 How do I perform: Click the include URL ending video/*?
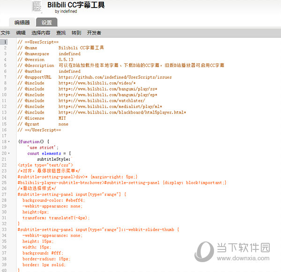pyautogui.click(x=97, y=83)
